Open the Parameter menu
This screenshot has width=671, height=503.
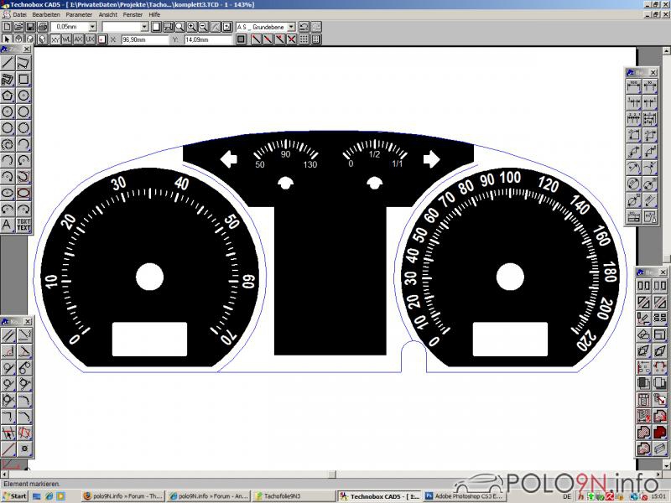tap(79, 15)
